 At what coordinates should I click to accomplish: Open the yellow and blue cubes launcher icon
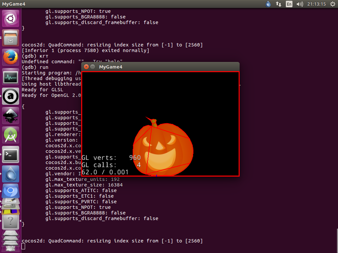coord(11,211)
